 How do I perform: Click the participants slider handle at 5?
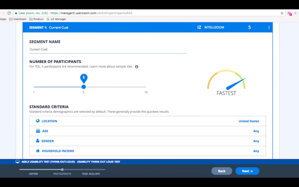(83, 87)
